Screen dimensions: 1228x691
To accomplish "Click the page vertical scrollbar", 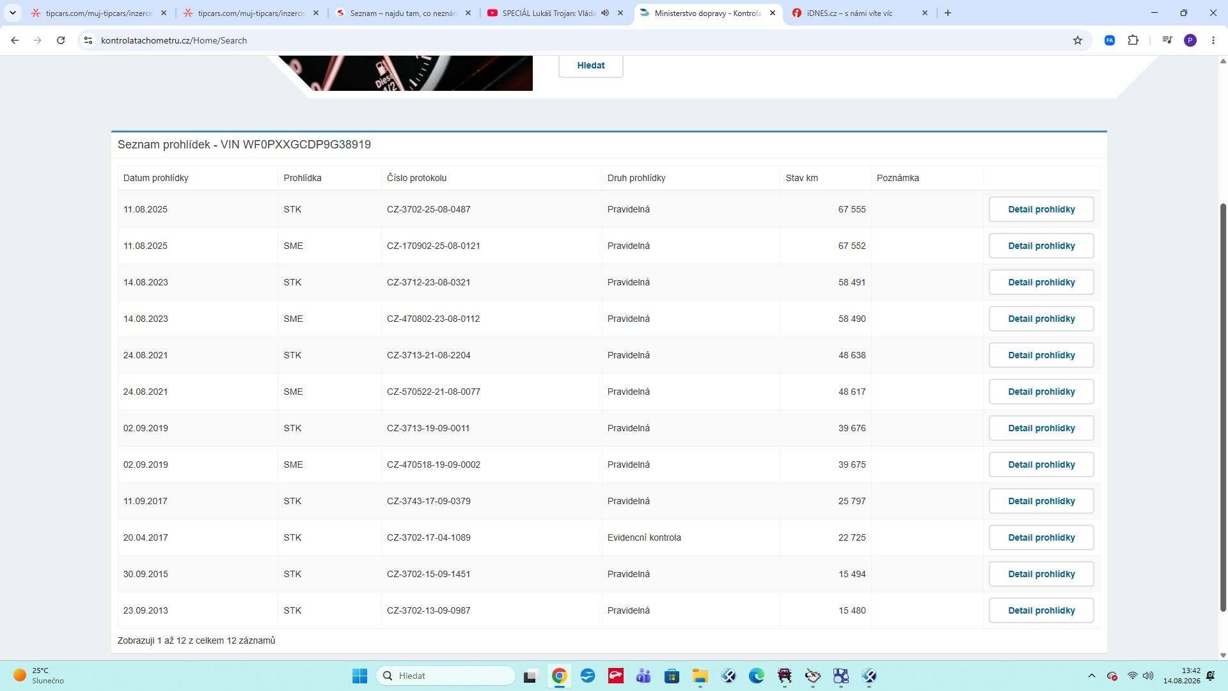I will coord(1223,406).
